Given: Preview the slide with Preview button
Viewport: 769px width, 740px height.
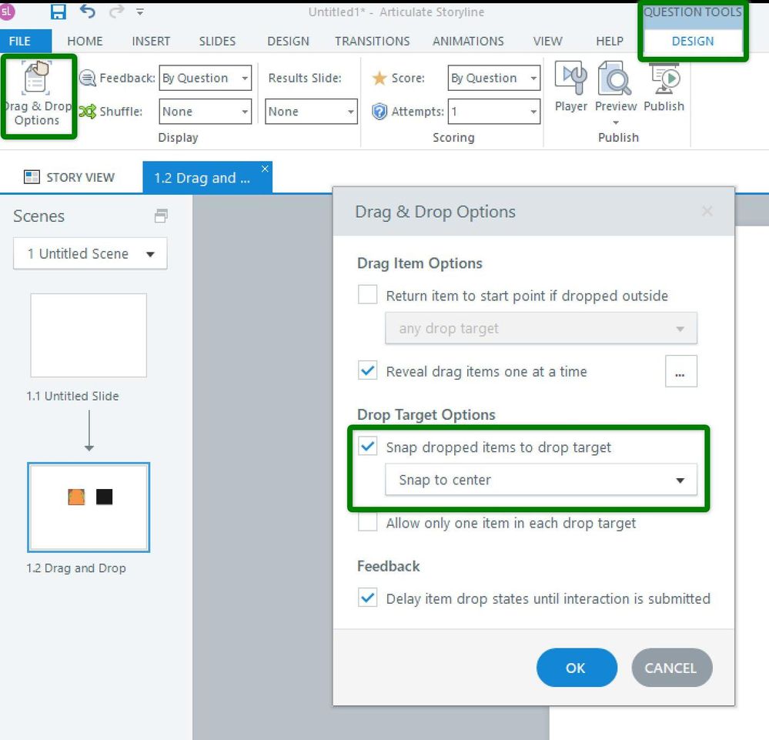Looking at the screenshot, I should 616,87.
